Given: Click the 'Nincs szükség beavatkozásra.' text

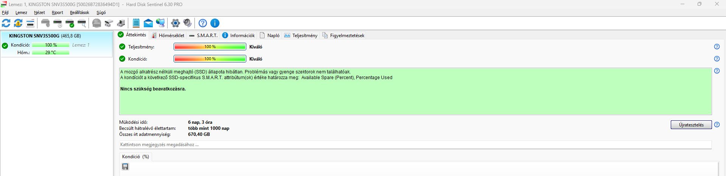Looking at the screenshot, I should tap(153, 89).
